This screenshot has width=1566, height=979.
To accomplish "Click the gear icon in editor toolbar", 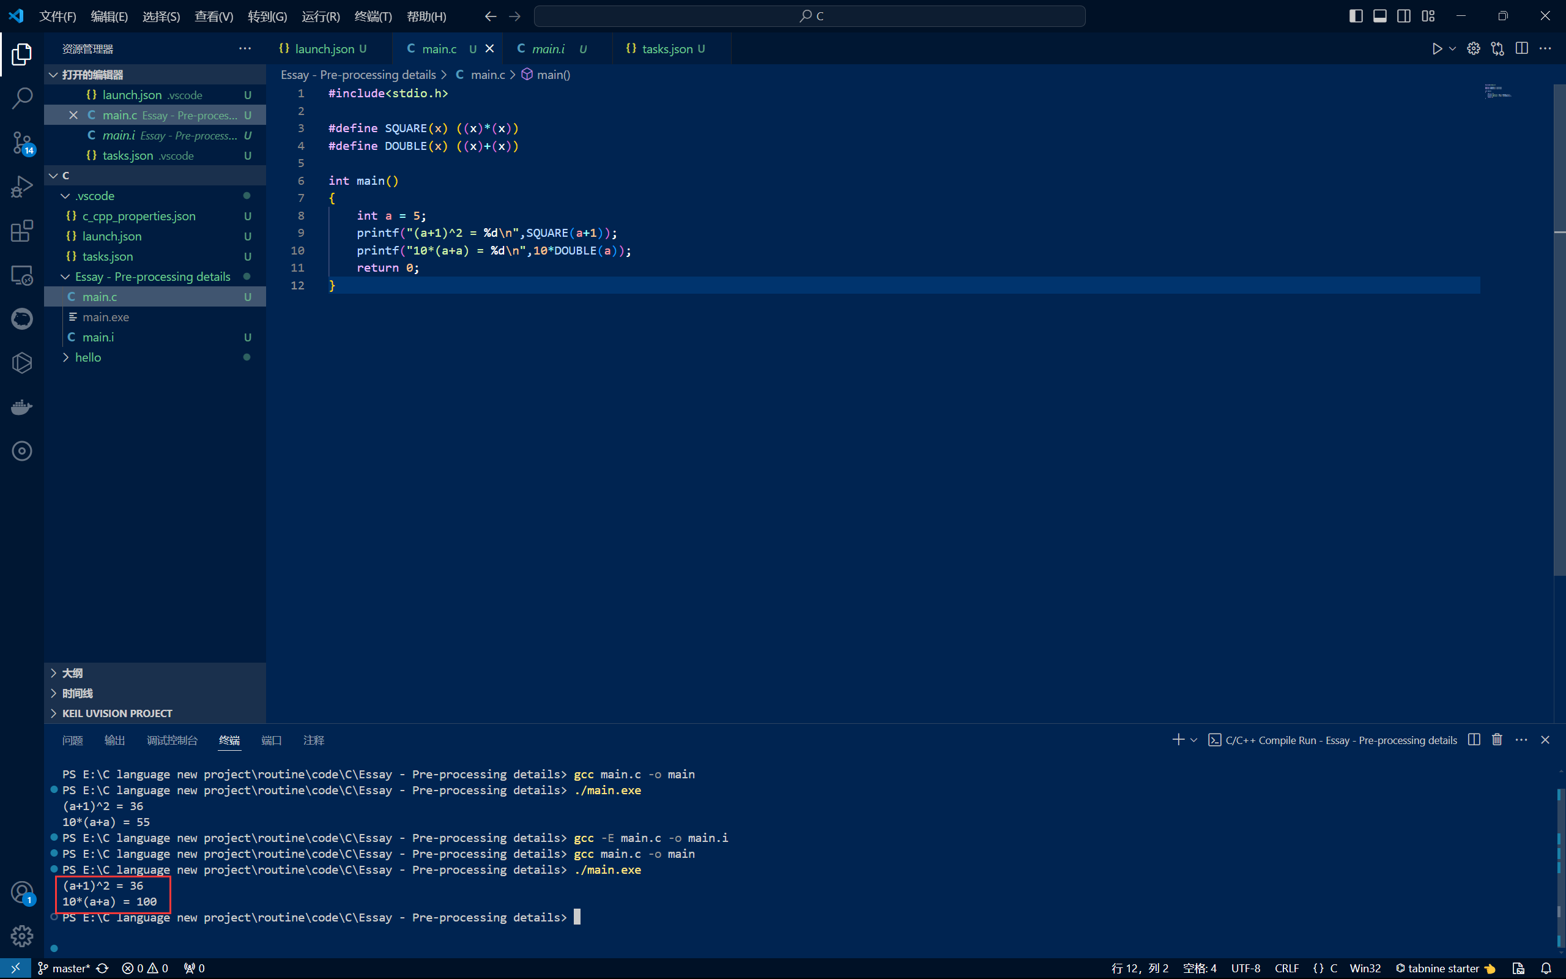I will point(1474,48).
